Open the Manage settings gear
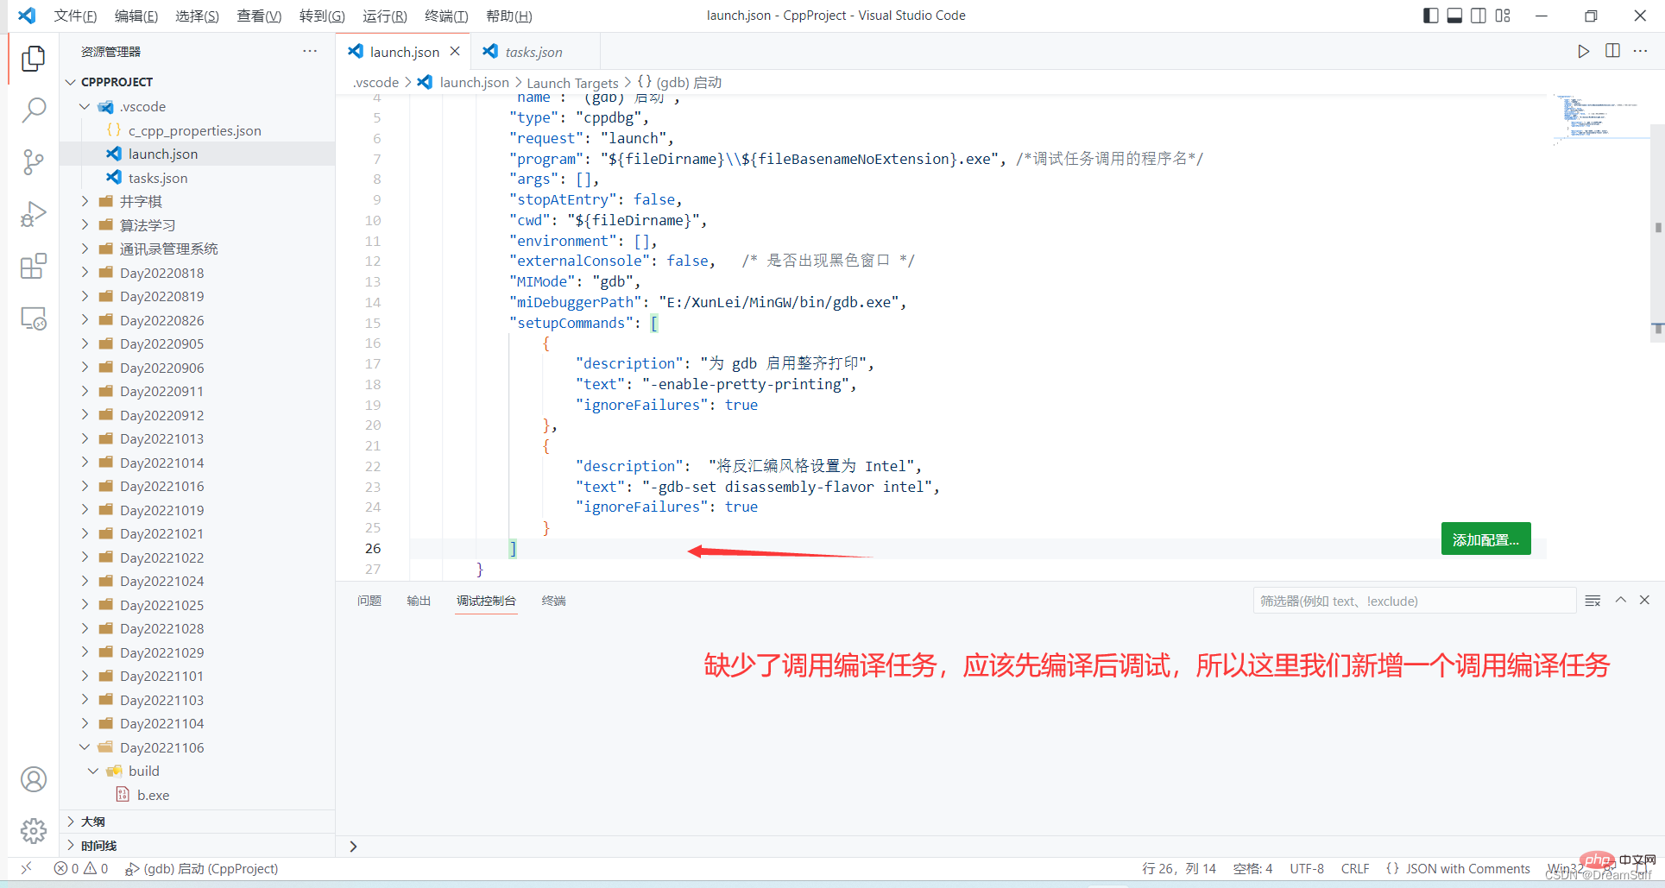This screenshot has width=1665, height=888. 33,831
